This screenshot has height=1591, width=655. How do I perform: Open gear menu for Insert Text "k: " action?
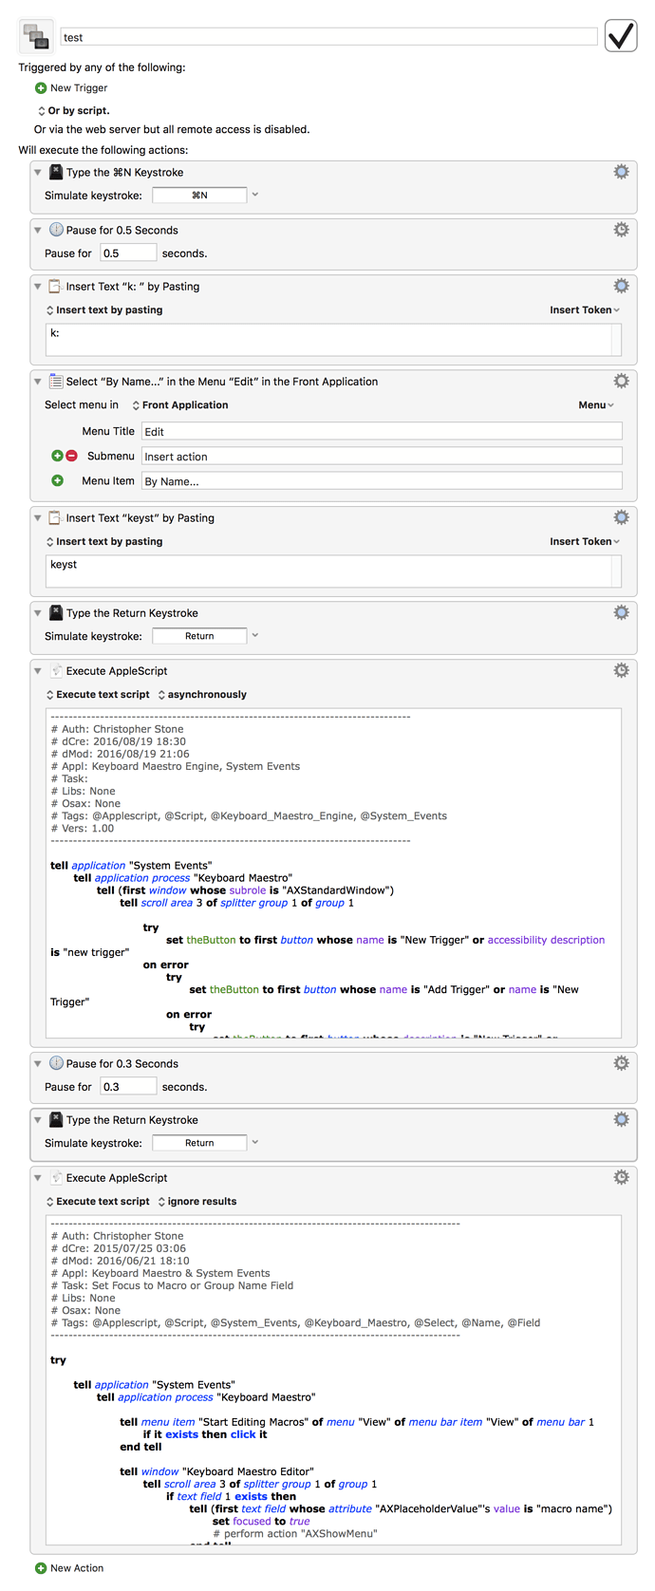pos(621,286)
